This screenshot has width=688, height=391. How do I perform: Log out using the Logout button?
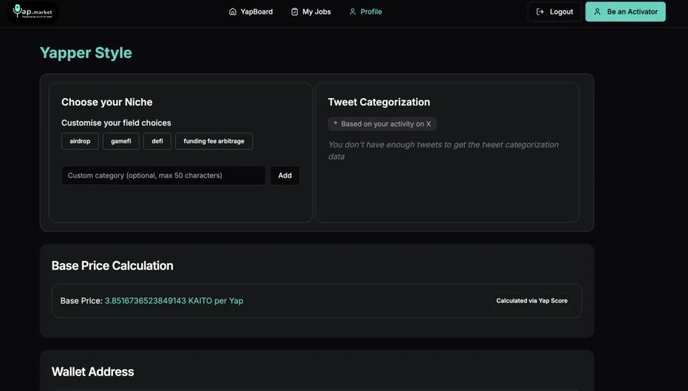tap(554, 12)
